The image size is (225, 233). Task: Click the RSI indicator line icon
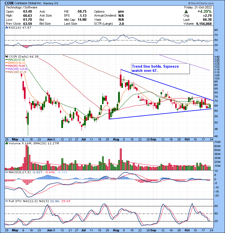[6, 28]
